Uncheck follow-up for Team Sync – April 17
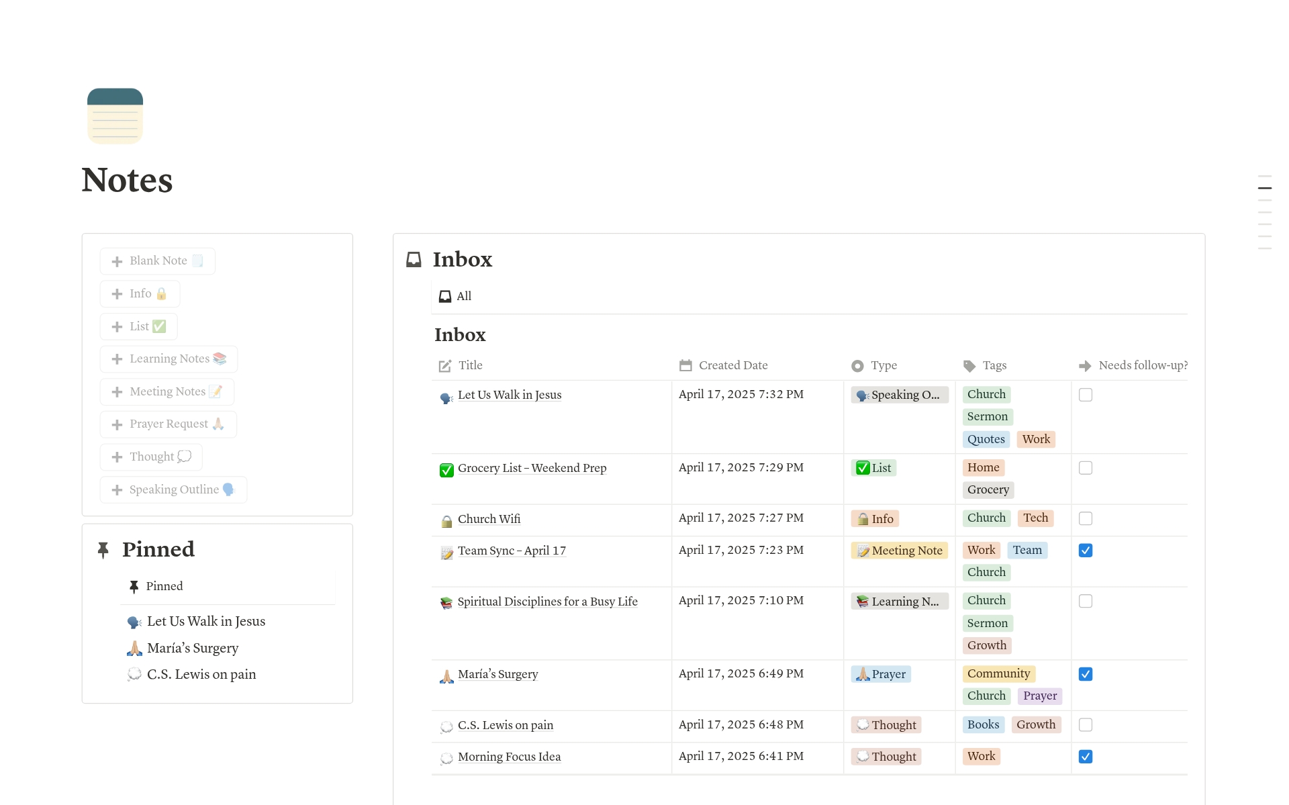This screenshot has height=805, width=1289. [1085, 551]
